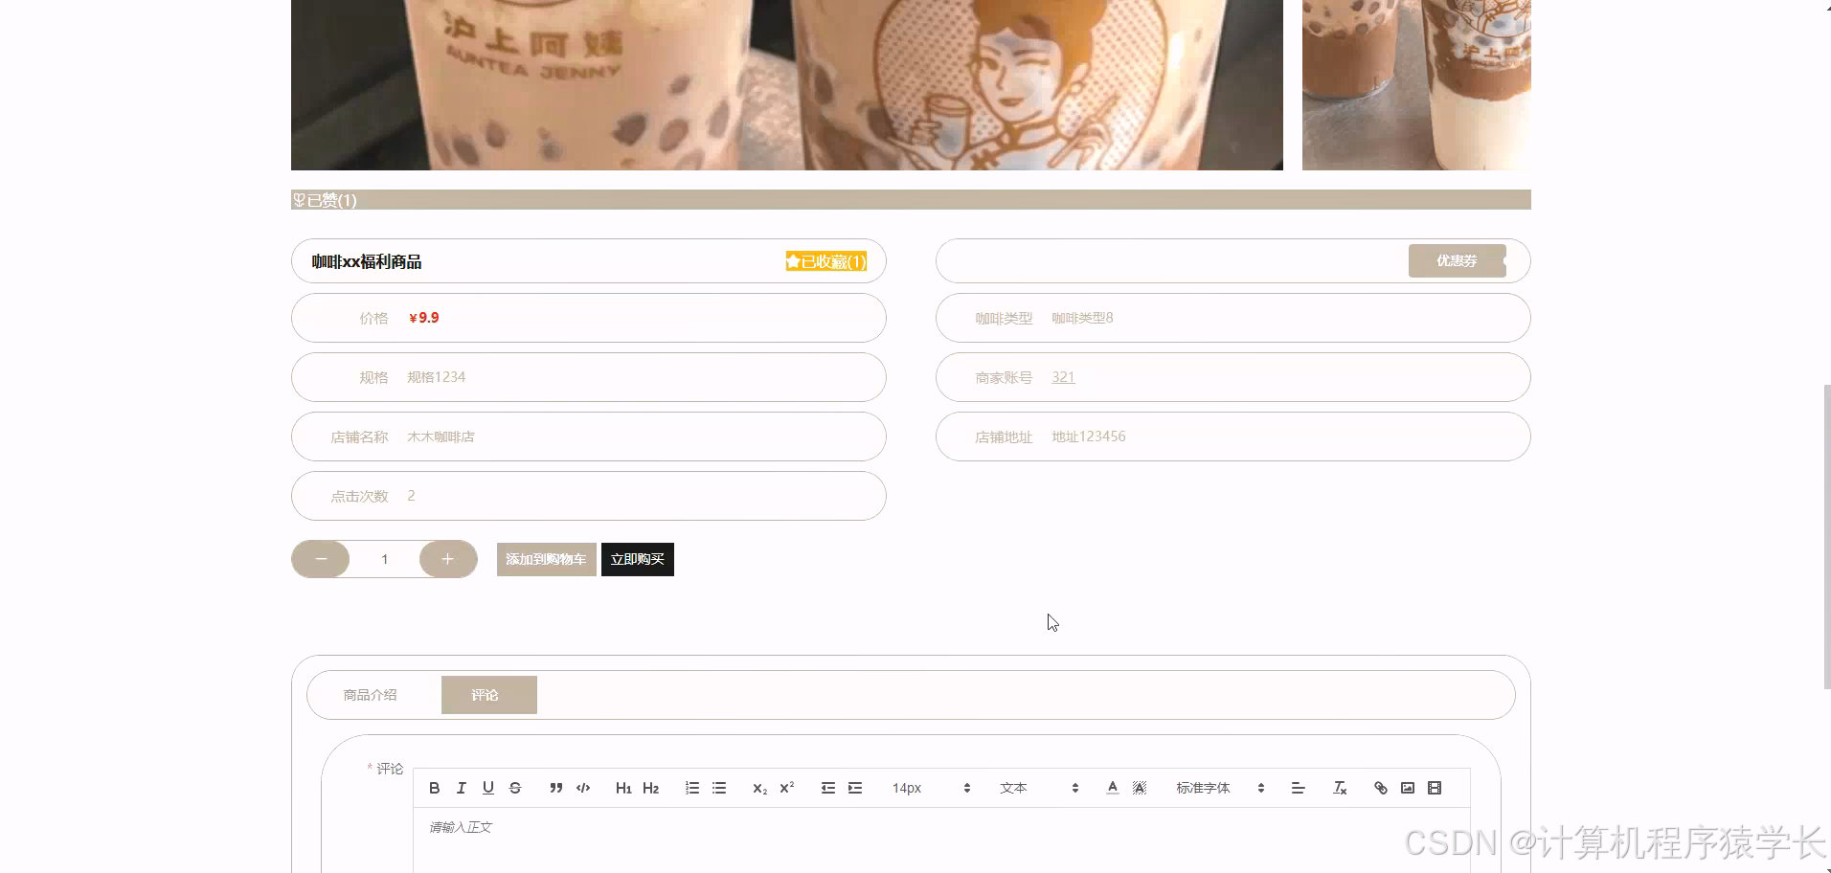
Task: Toggle italic formatting in comment editor
Action: (x=462, y=788)
